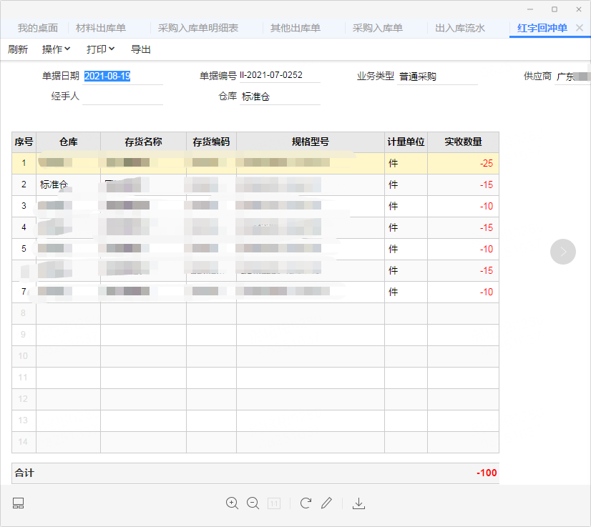Select the row 3 quantity cell -10
The height and width of the screenshot is (527, 591).
[x=463, y=206]
